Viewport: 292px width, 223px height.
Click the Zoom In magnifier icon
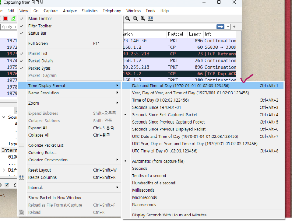128,19
